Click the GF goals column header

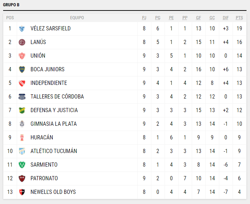(x=198, y=18)
